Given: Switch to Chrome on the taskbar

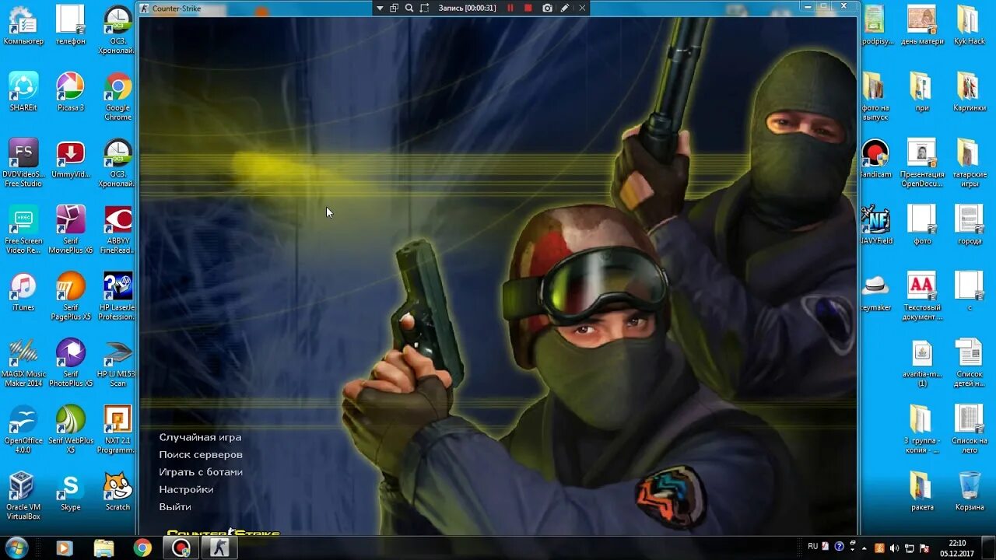Looking at the screenshot, I should [142, 548].
